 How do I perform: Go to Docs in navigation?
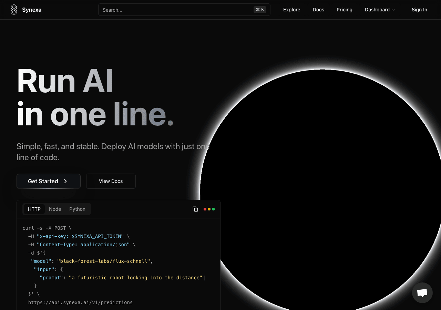pyautogui.click(x=318, y=10)
